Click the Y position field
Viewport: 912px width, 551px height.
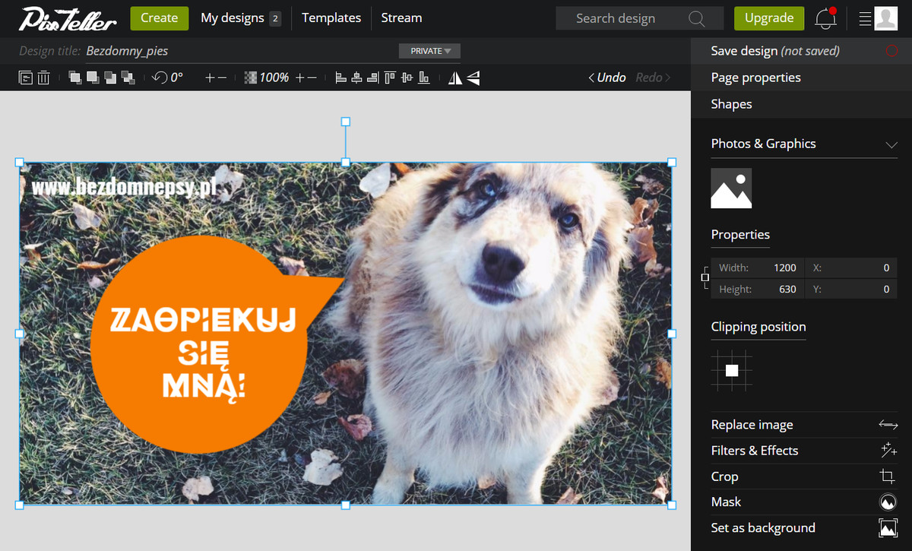tap(851, 290)
